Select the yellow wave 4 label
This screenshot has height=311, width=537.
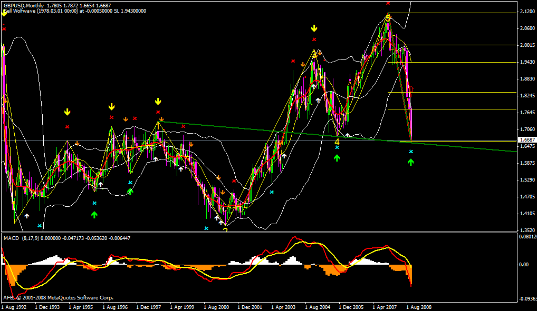point(337,142)
